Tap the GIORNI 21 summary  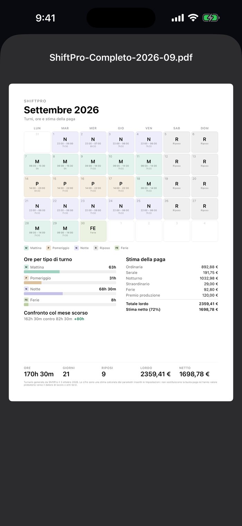coord(69,372)
